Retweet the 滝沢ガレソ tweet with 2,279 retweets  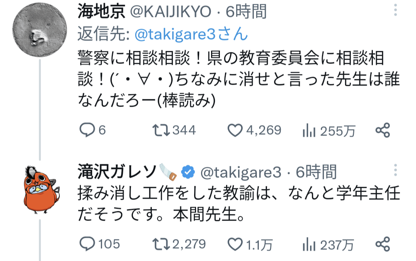161,244
